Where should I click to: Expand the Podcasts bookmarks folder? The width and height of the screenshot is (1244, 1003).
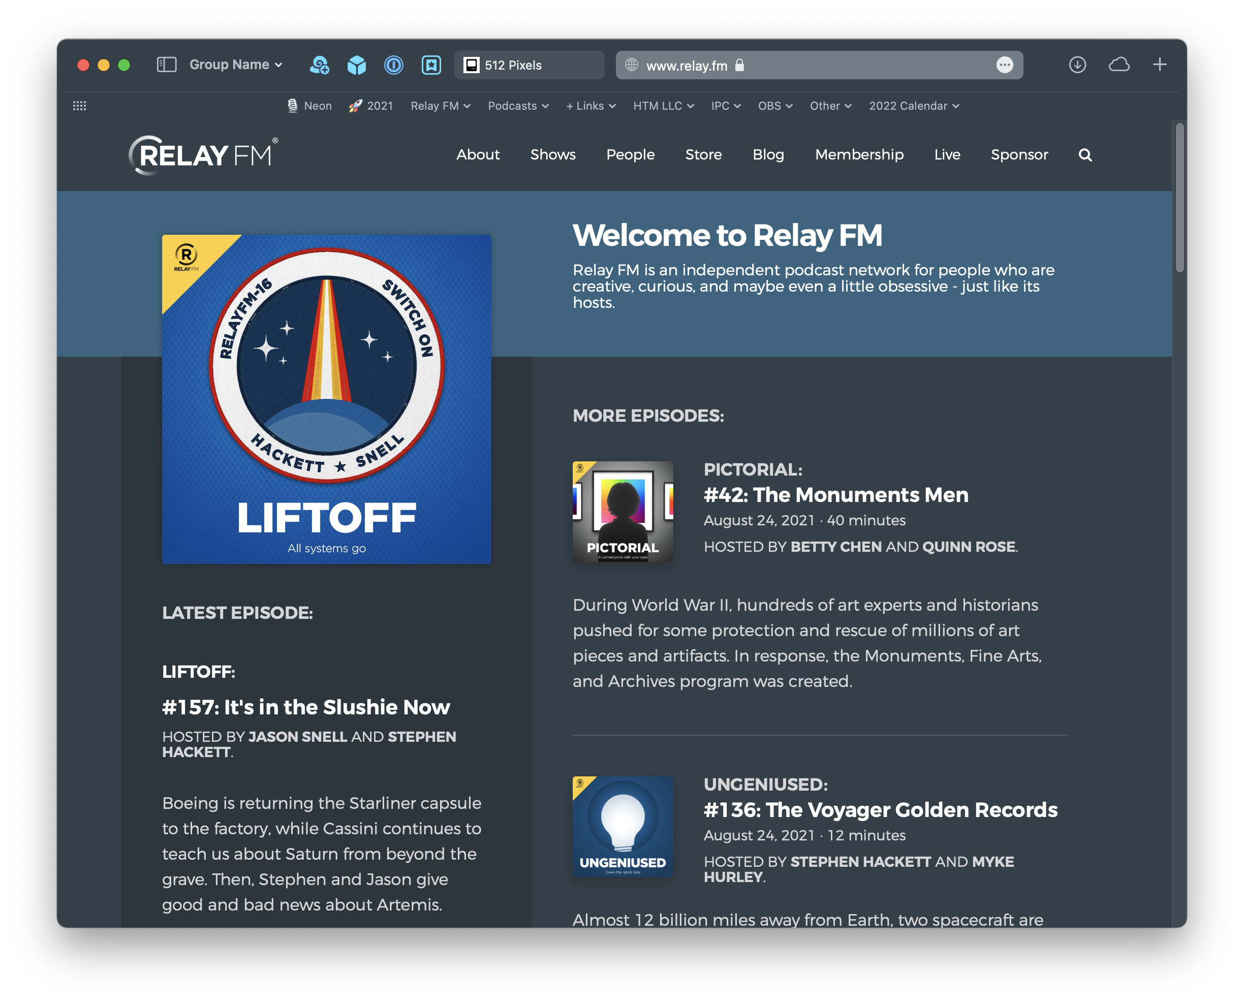pyautogui.click(x=518, y=106)
